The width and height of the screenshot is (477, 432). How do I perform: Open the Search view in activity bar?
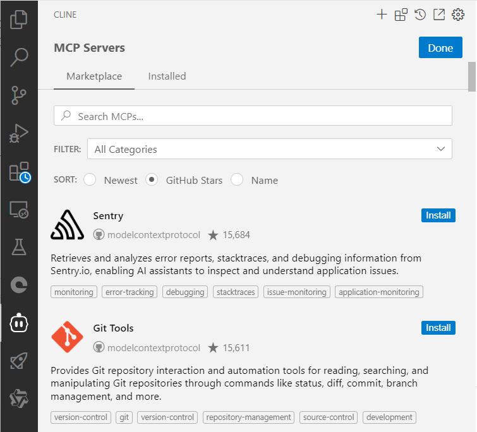tap(19, 57)
